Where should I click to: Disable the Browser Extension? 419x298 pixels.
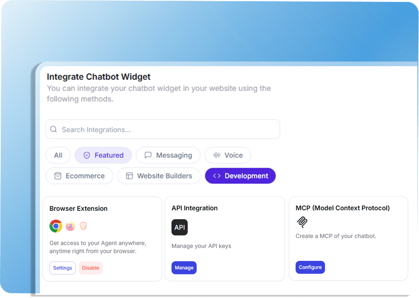pyautogui.click(x=91, y=268)
